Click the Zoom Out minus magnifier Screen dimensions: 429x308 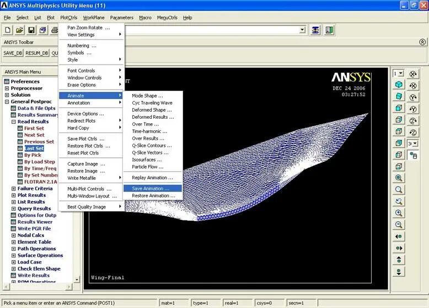pyautogui.click(x=399, y=225)
